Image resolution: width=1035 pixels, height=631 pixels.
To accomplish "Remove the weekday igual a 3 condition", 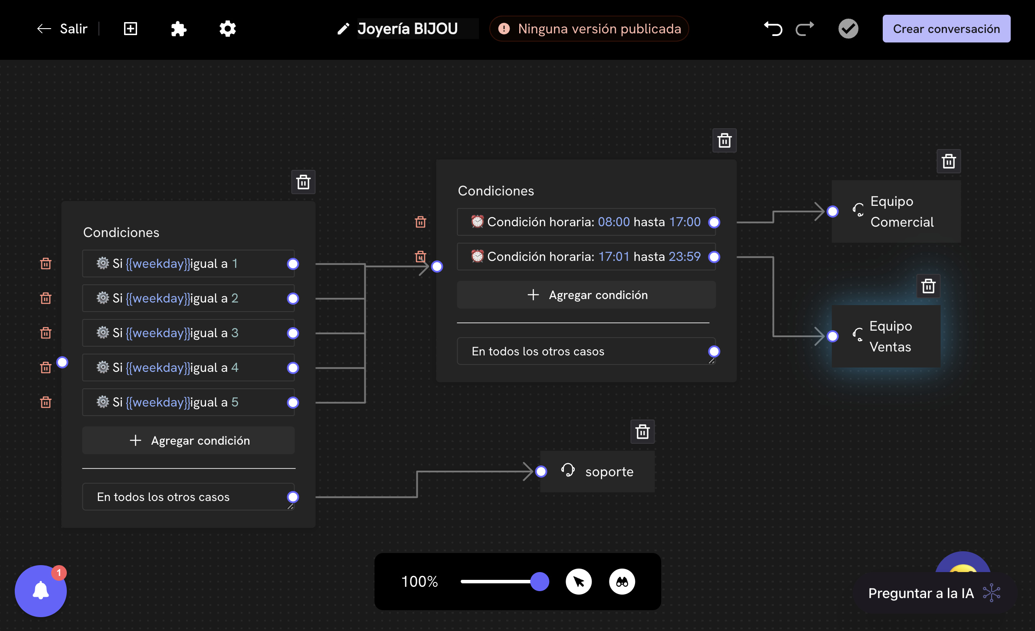I will coord(46,333).
